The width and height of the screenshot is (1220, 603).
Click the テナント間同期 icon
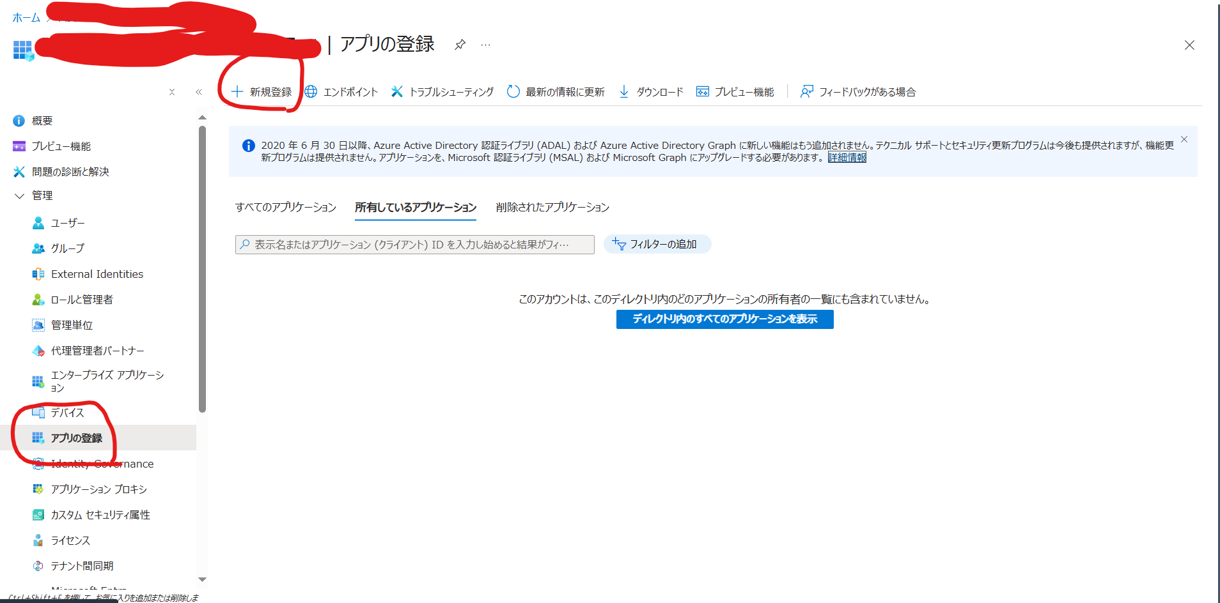(x=38, y=566)
